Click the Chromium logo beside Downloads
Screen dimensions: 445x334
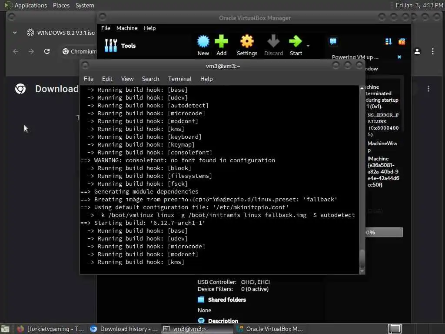[20, 89]
